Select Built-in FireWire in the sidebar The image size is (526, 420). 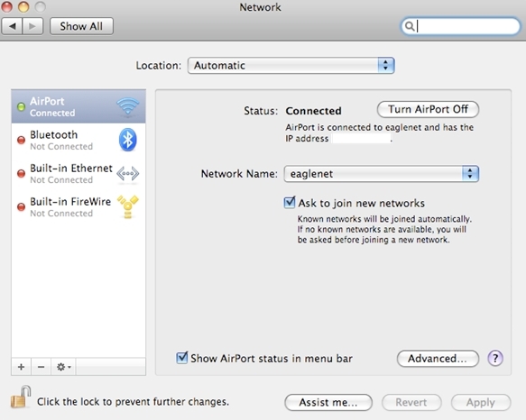(x=78, y=206)
